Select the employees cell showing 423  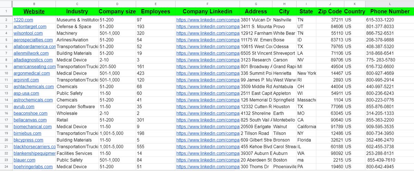(156, 73)
